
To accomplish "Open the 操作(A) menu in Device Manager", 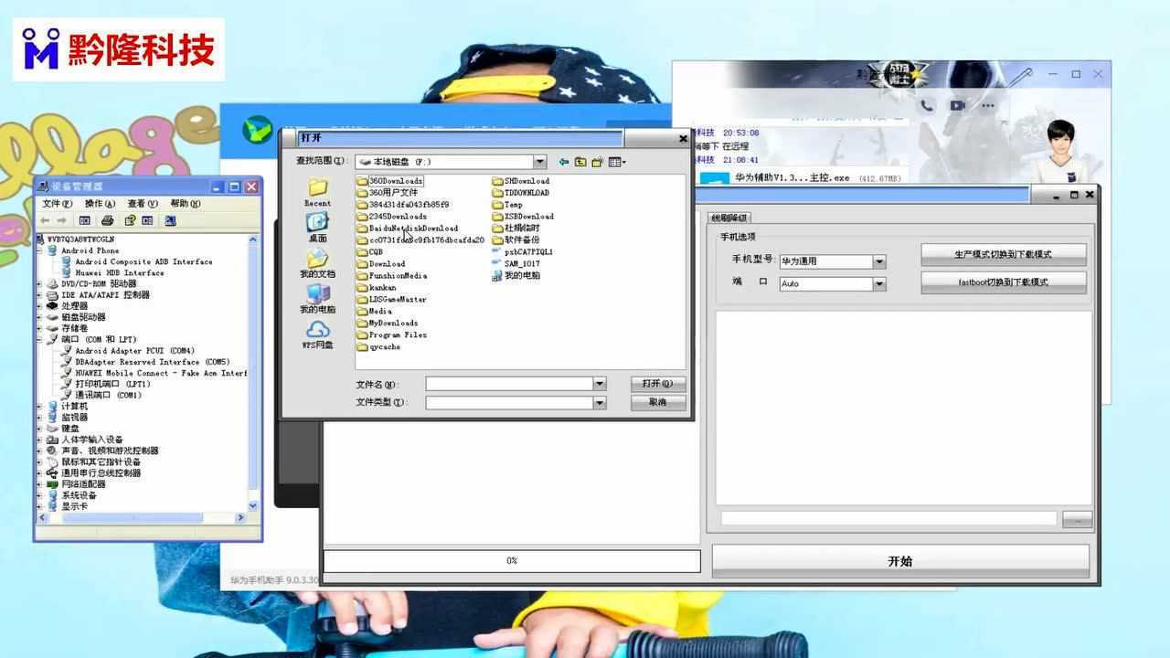I will (100, 204).
